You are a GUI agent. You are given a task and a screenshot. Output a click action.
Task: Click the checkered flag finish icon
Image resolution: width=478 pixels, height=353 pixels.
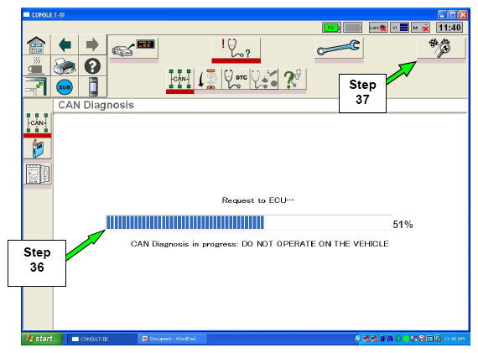coord(441,49)
